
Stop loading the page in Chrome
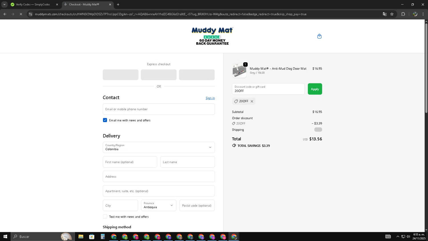tap(21, 14)
